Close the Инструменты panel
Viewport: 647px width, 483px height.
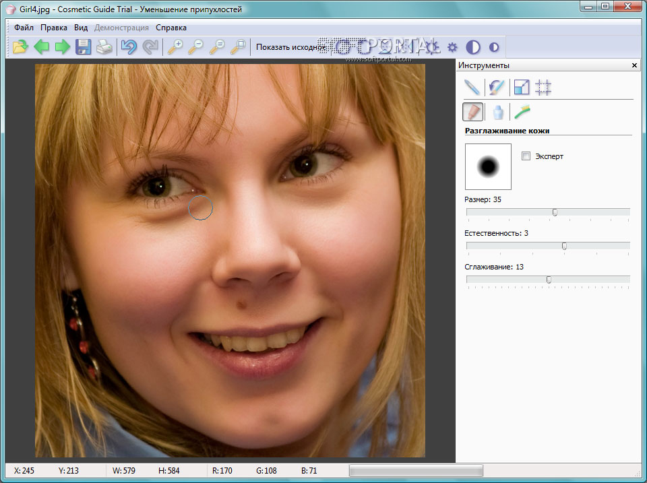(634, 65)
